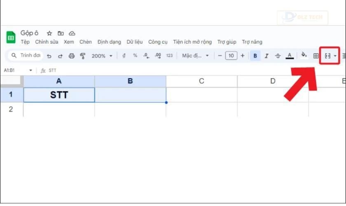Click the Google Sheets home logo
The height and width of the screenshot is (206, 346).
(x=11, y=37)
